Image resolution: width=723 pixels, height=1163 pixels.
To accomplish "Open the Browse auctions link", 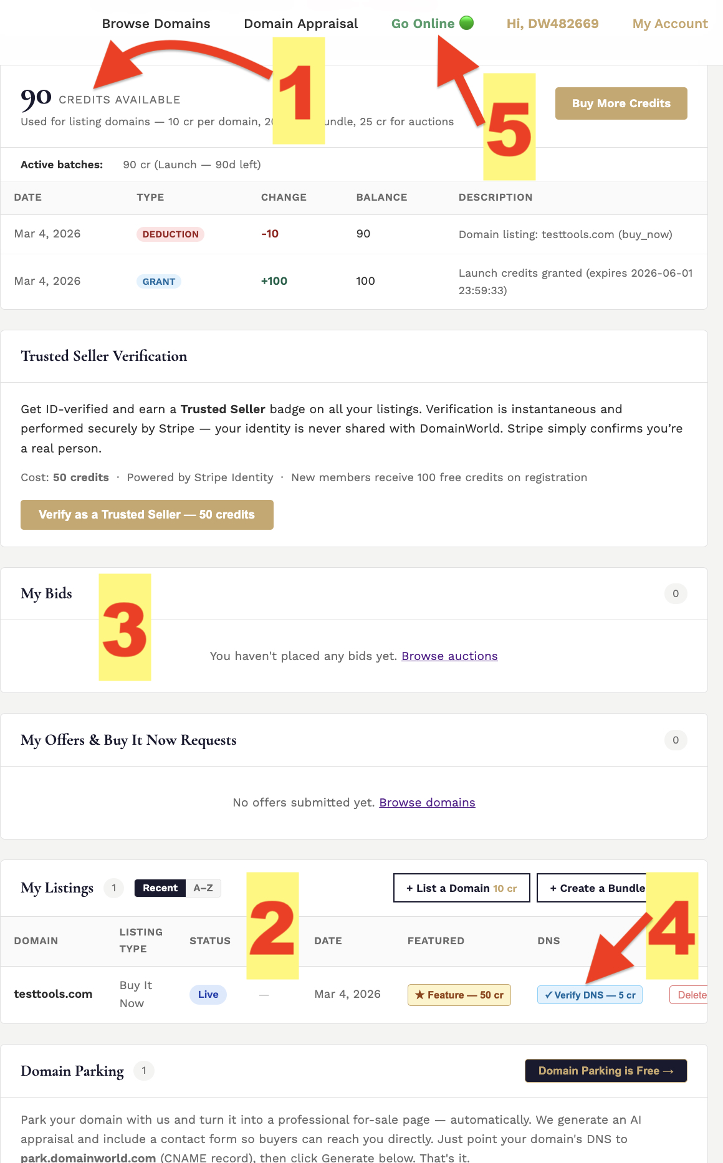I will click(449, 656).
